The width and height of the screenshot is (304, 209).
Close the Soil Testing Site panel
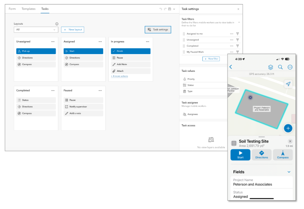(x=290, y=141)
